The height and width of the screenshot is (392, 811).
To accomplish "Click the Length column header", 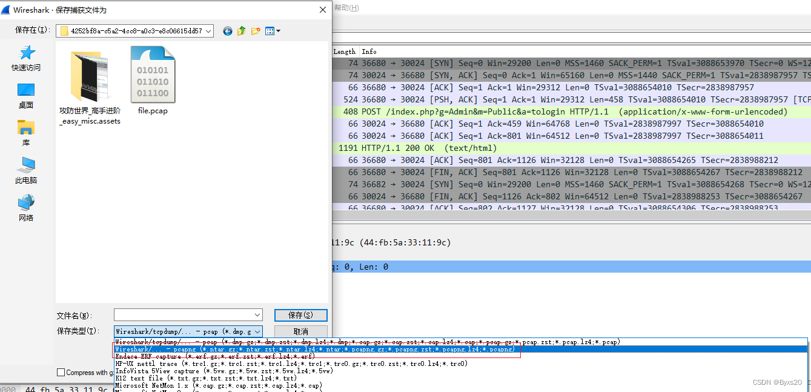I will click(x=345, y=51).
